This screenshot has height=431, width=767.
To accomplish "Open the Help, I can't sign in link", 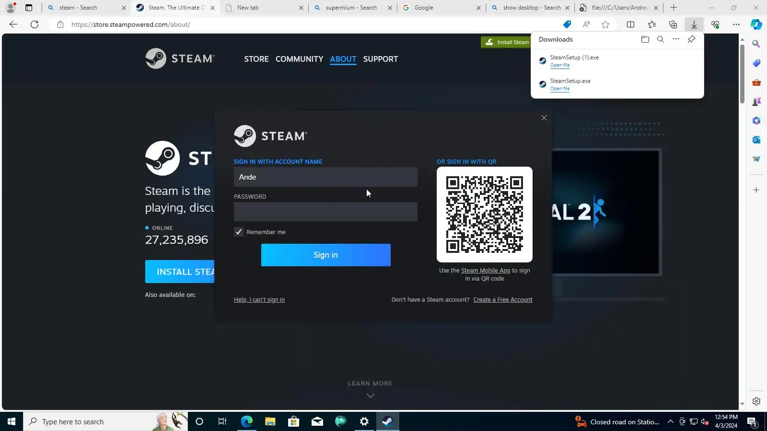I will [259, 300].
